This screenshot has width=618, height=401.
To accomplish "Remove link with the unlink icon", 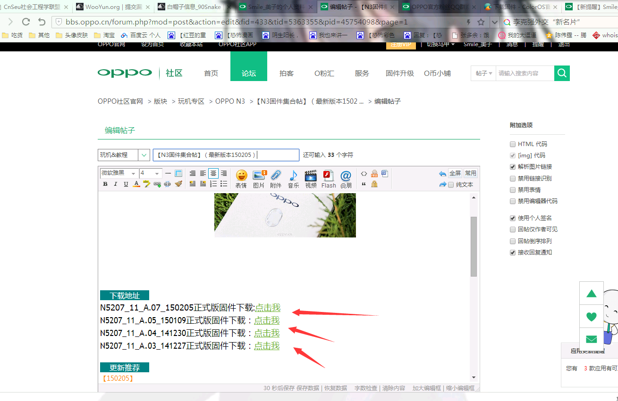I will coord(167,184).
